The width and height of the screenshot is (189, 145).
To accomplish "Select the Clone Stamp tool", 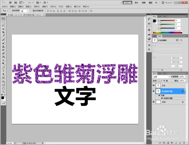I will [x=3, y=46].
